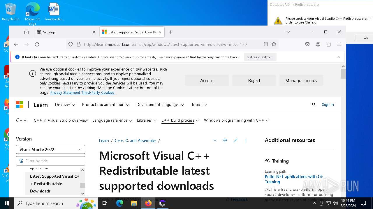
Task: Click the add to collection plus icon
Action: point(225,140)
